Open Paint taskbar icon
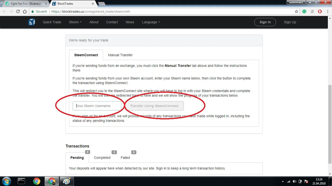Screen dimensions: 332x186 (x=67, y=181)
